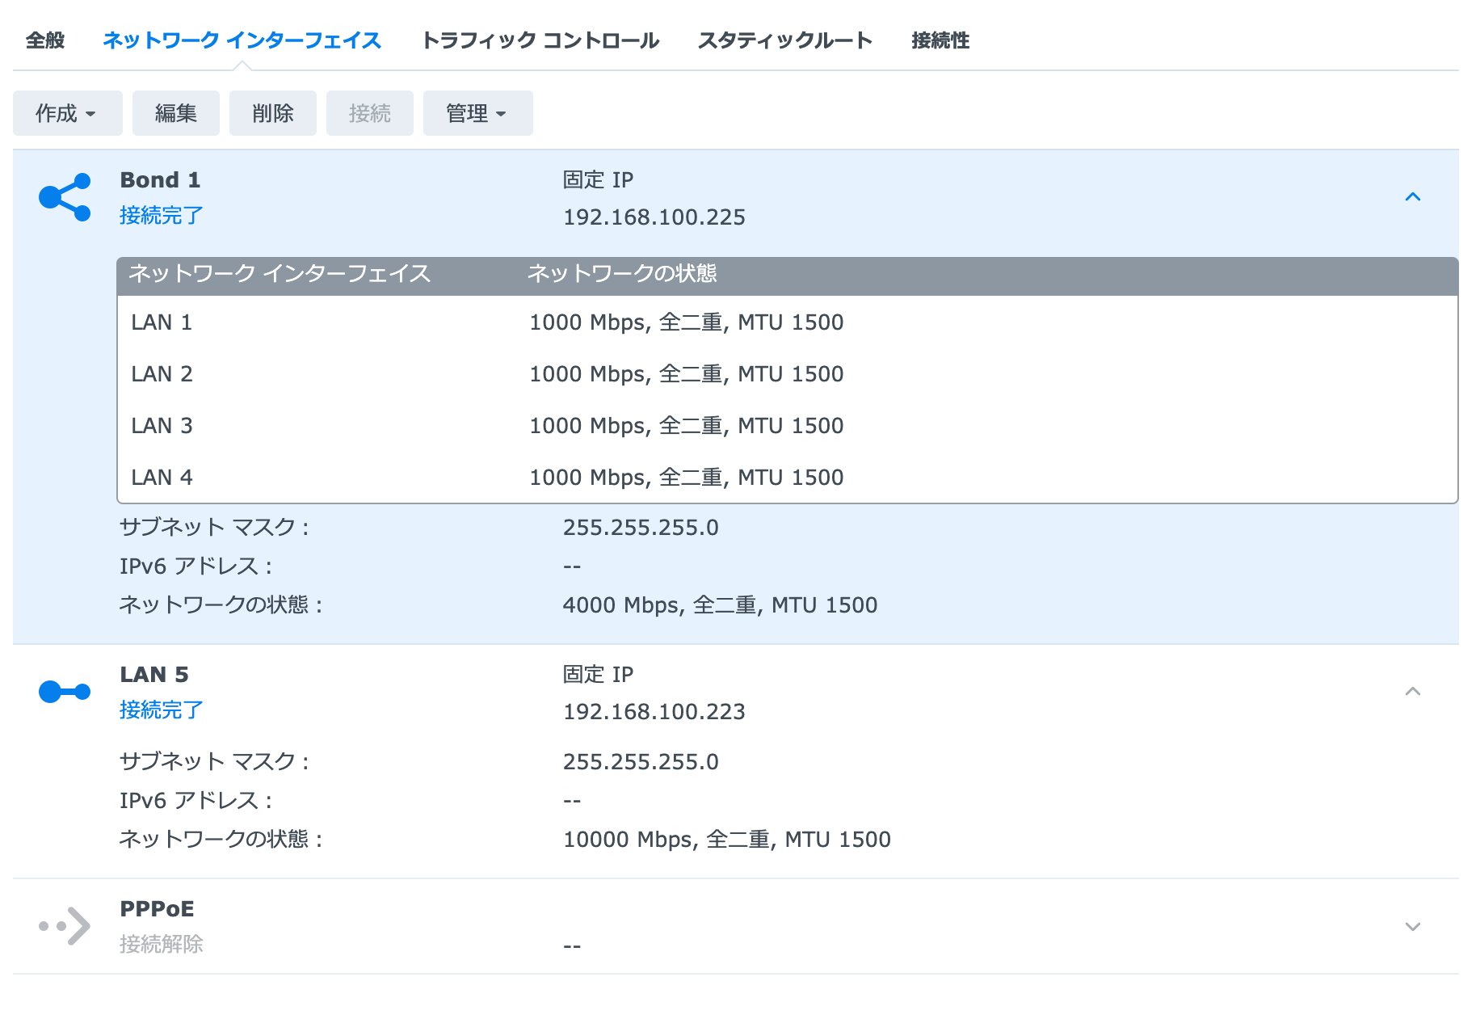Click the 削除 button
This screenshot has width=1480, height=1036.
pos(272,113)
